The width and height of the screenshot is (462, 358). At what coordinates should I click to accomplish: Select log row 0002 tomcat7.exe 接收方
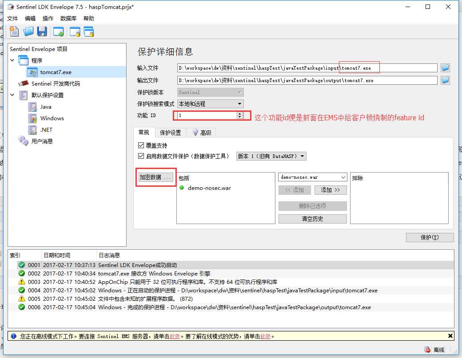click(231, 273)
